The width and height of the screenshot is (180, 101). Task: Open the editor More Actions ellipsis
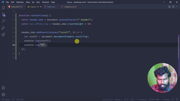pyautogui.click(x=177, y=7)
